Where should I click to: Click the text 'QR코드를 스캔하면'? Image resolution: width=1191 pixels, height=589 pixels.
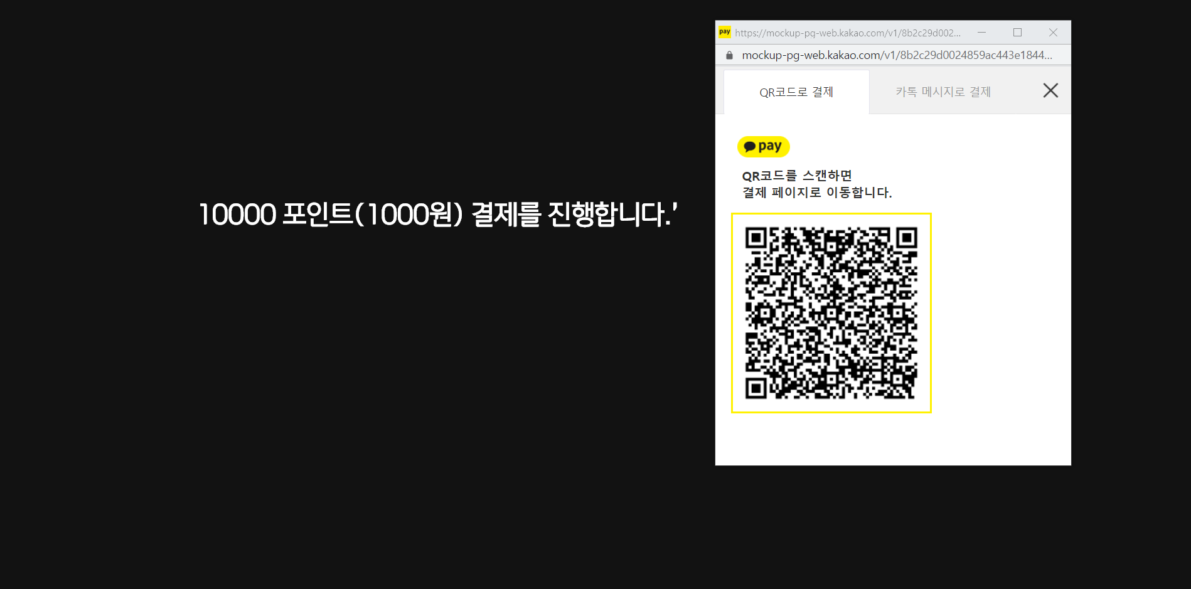click(x=797, y=176)
